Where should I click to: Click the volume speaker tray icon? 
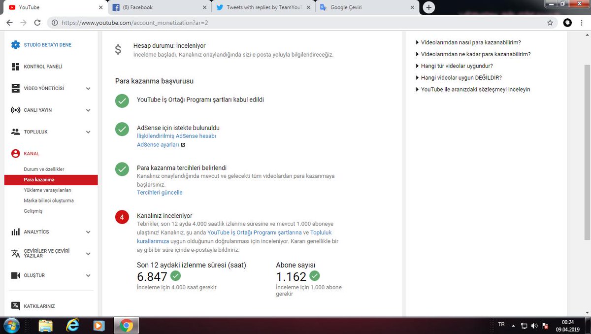(x=535, y=326)
